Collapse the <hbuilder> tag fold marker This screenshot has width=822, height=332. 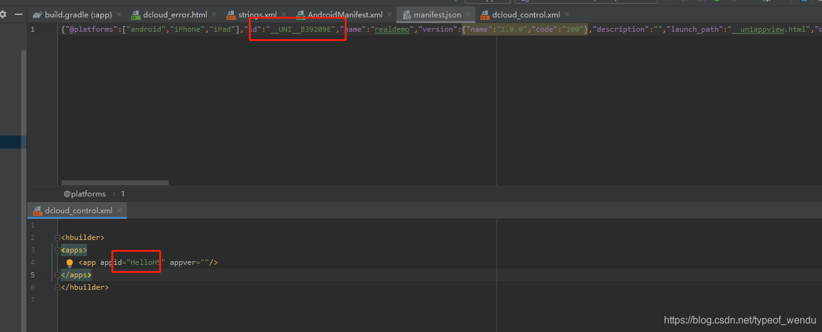(x=57, y=237)
